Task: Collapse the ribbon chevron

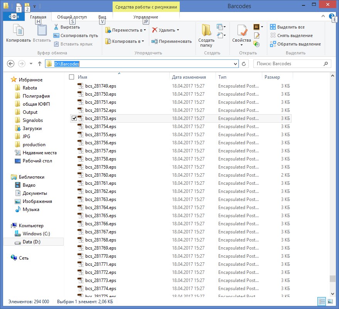Action: click(323, 16)
